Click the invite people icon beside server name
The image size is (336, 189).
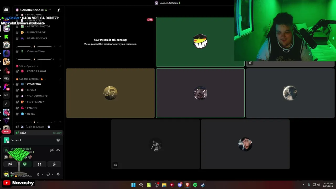[59, 10]
